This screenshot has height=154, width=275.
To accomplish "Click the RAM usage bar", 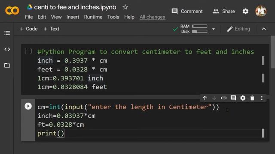I will coord(199,26).
